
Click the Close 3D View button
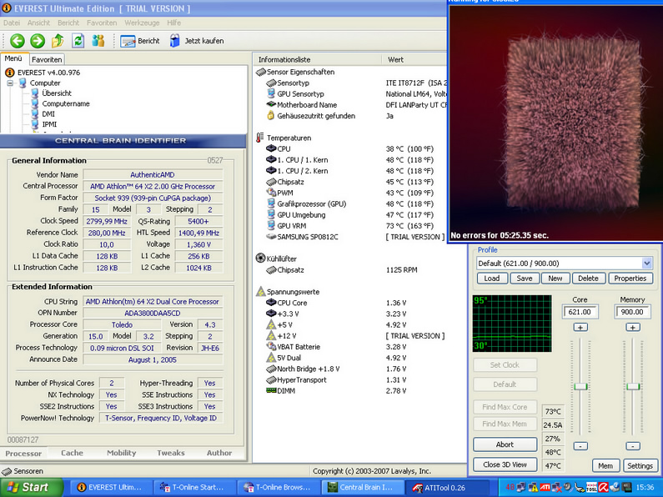[505, 464]
